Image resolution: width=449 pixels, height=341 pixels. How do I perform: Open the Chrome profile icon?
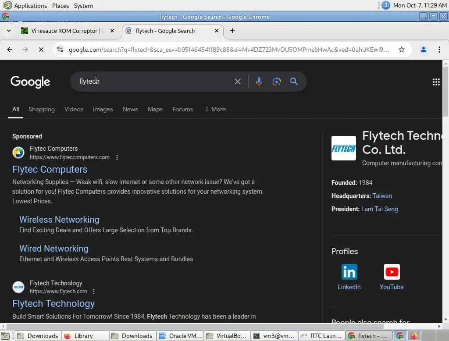[x=423, y=50]
